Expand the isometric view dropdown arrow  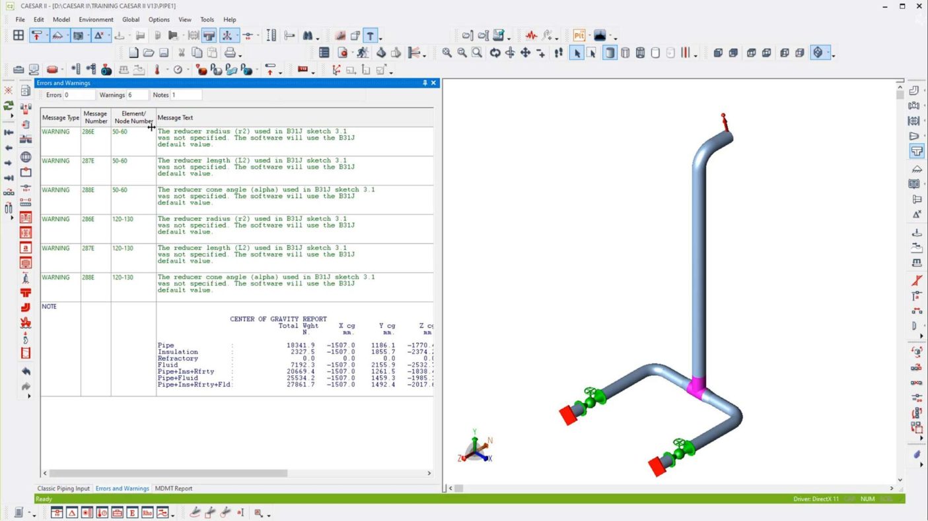pyautogui.click(x=834, y=55)
